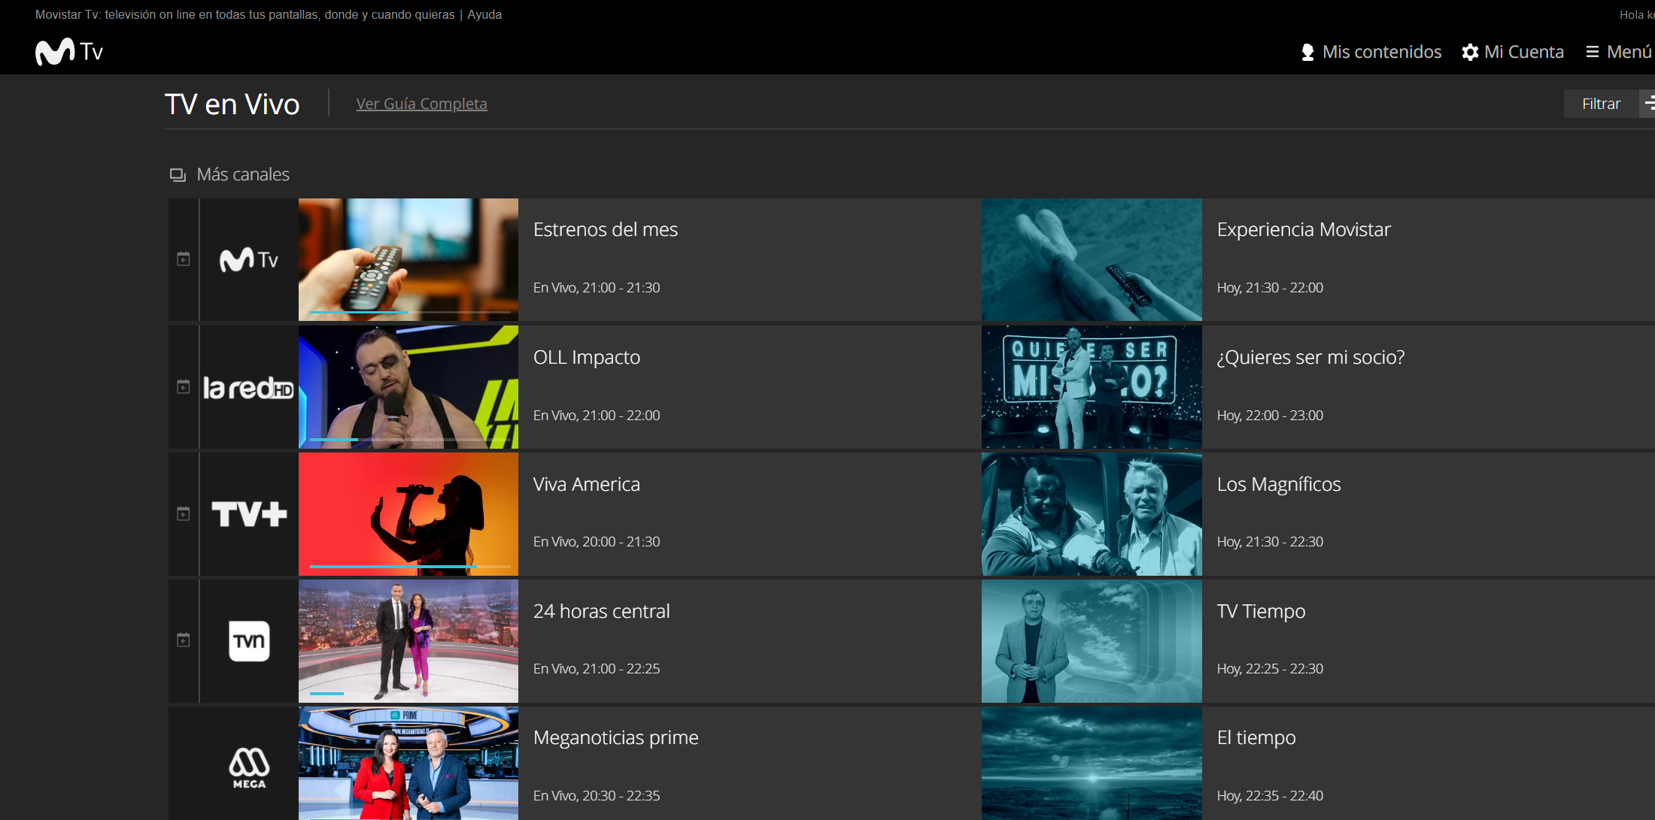Play Viva America live thumbnail
Viewport: 1655px width, 820px height.
(x=408, y=514)
